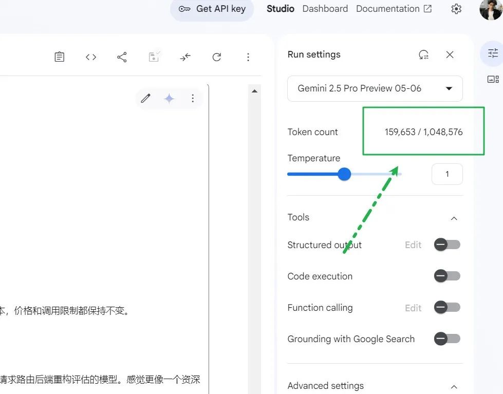Click Edit next to Structured output
The image size is (503, 394).
click(413, 245)
